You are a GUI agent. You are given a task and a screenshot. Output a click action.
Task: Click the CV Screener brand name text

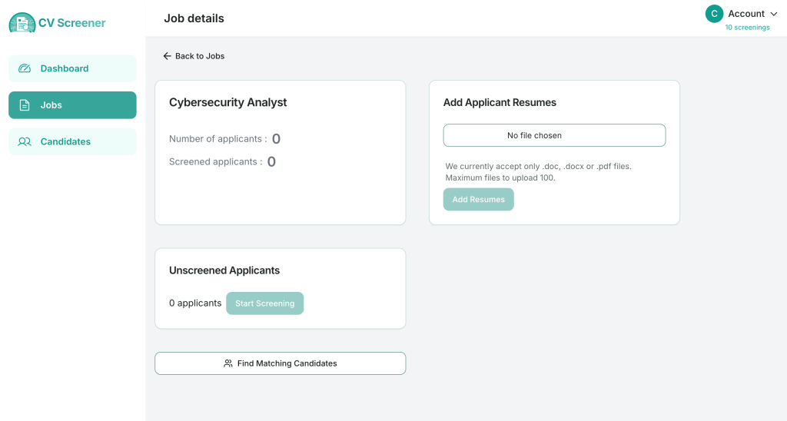click(72, 23)
